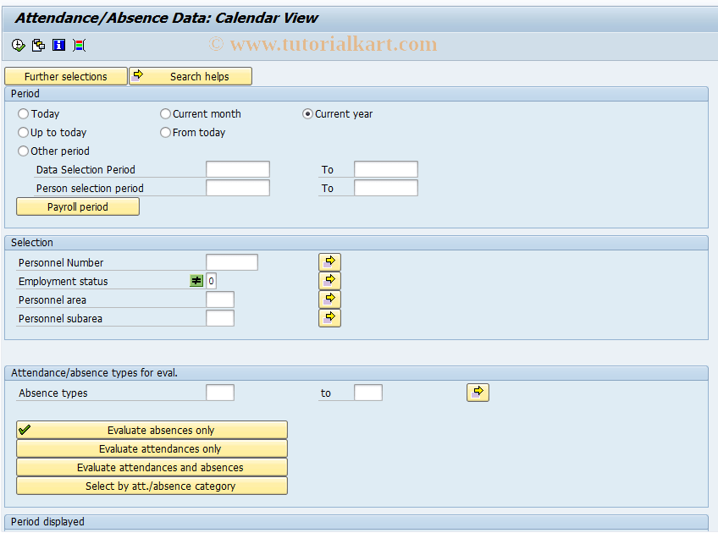718x533 pixels.
Task: Select the Up to today option
Action: [x=24, y=132]
